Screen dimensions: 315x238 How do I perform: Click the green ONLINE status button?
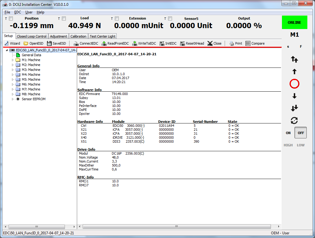[294, 23]
